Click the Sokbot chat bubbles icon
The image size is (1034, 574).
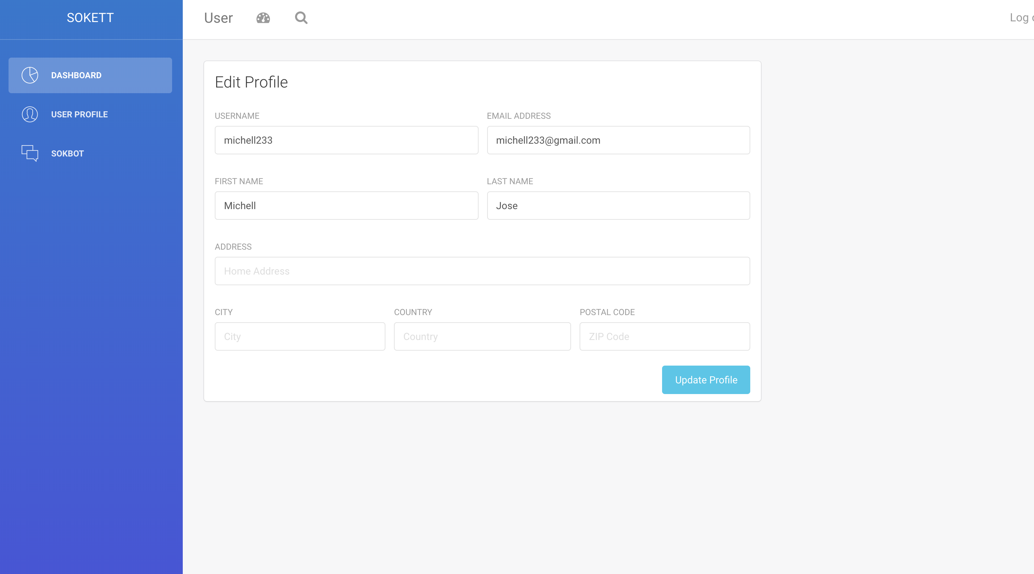pos(30,153)
